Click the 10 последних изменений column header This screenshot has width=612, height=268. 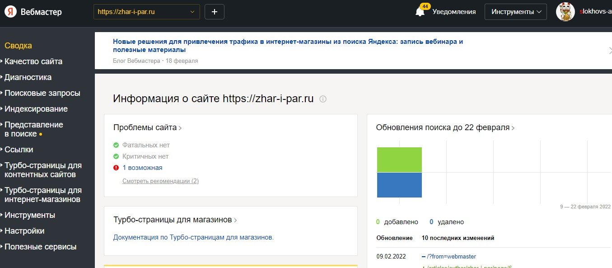point(458,238)
